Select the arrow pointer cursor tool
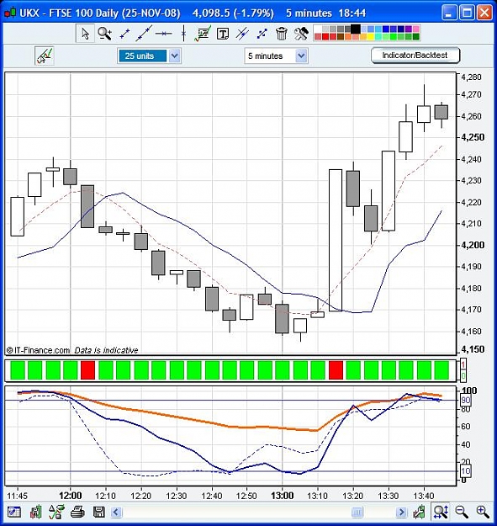Viewport: 497px width, 526px height. pyautogui.click(x=85, y=34)
